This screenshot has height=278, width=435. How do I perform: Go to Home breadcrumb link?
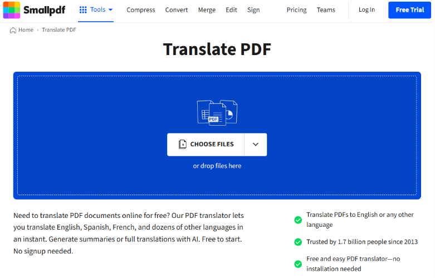[x=26, y=30]
